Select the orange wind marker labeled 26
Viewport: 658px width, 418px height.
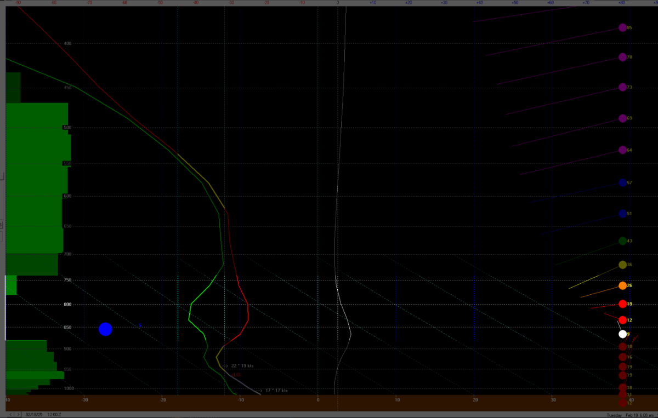[622, 285]
